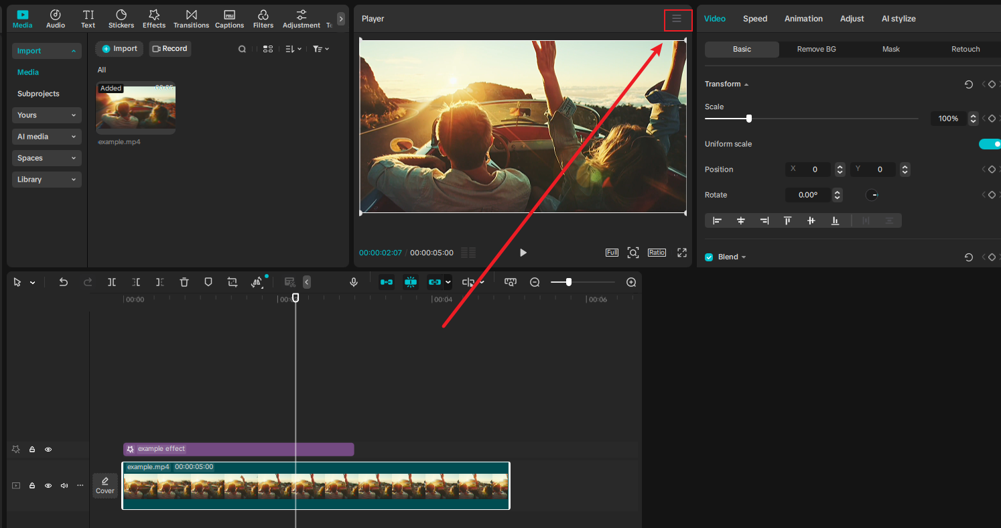Switch to the Speed tab

tap(755, 18)
